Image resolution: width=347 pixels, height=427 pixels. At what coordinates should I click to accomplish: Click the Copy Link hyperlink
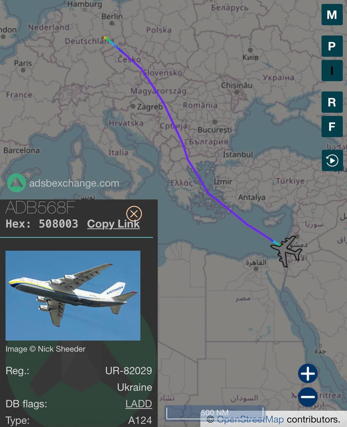tap(113, 224)
